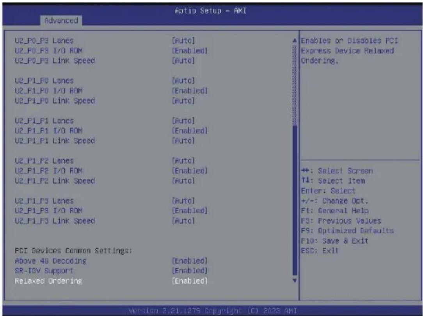Screen dimensions: 423x316
Task: Select U2_P0_P3 Link Speed row
Action: [x=55, y=61]
